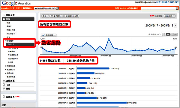Switch graph to hourly clock view

point(164,34)
